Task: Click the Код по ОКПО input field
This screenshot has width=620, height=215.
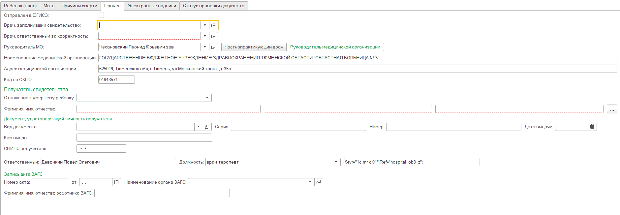Action: point(116,80)
